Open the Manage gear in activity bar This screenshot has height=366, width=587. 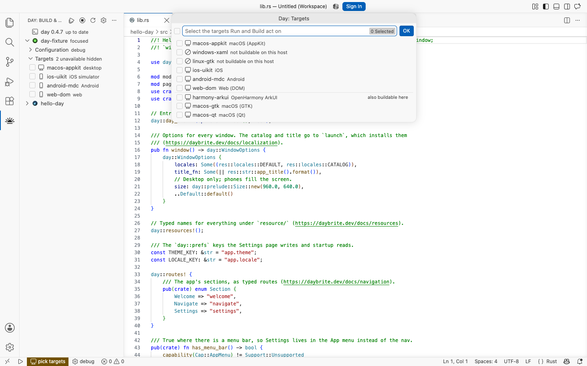(10, 347)
